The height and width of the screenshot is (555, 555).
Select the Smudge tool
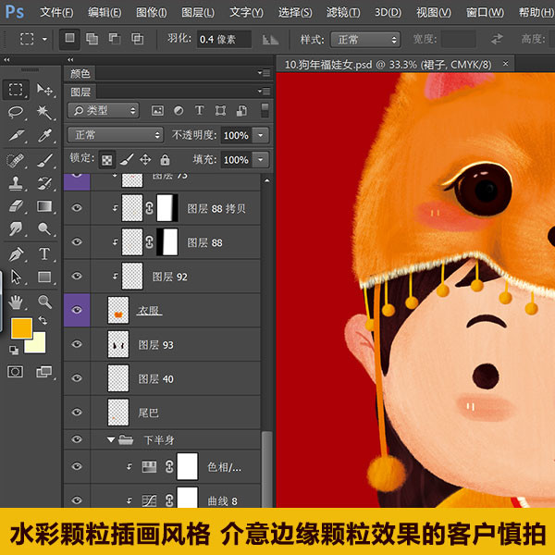[16, 228]
